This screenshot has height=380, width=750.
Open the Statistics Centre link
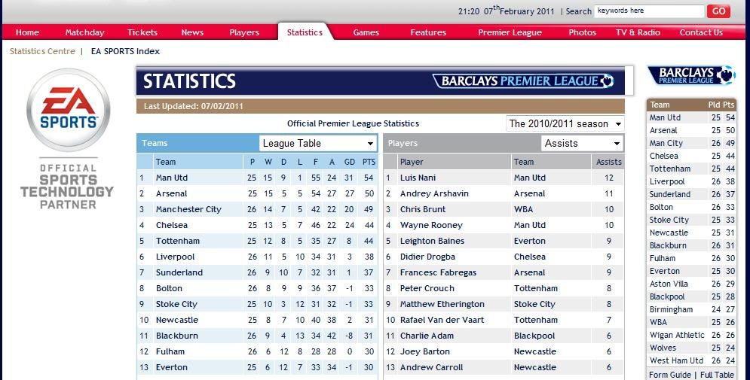(x=42, y=51)
